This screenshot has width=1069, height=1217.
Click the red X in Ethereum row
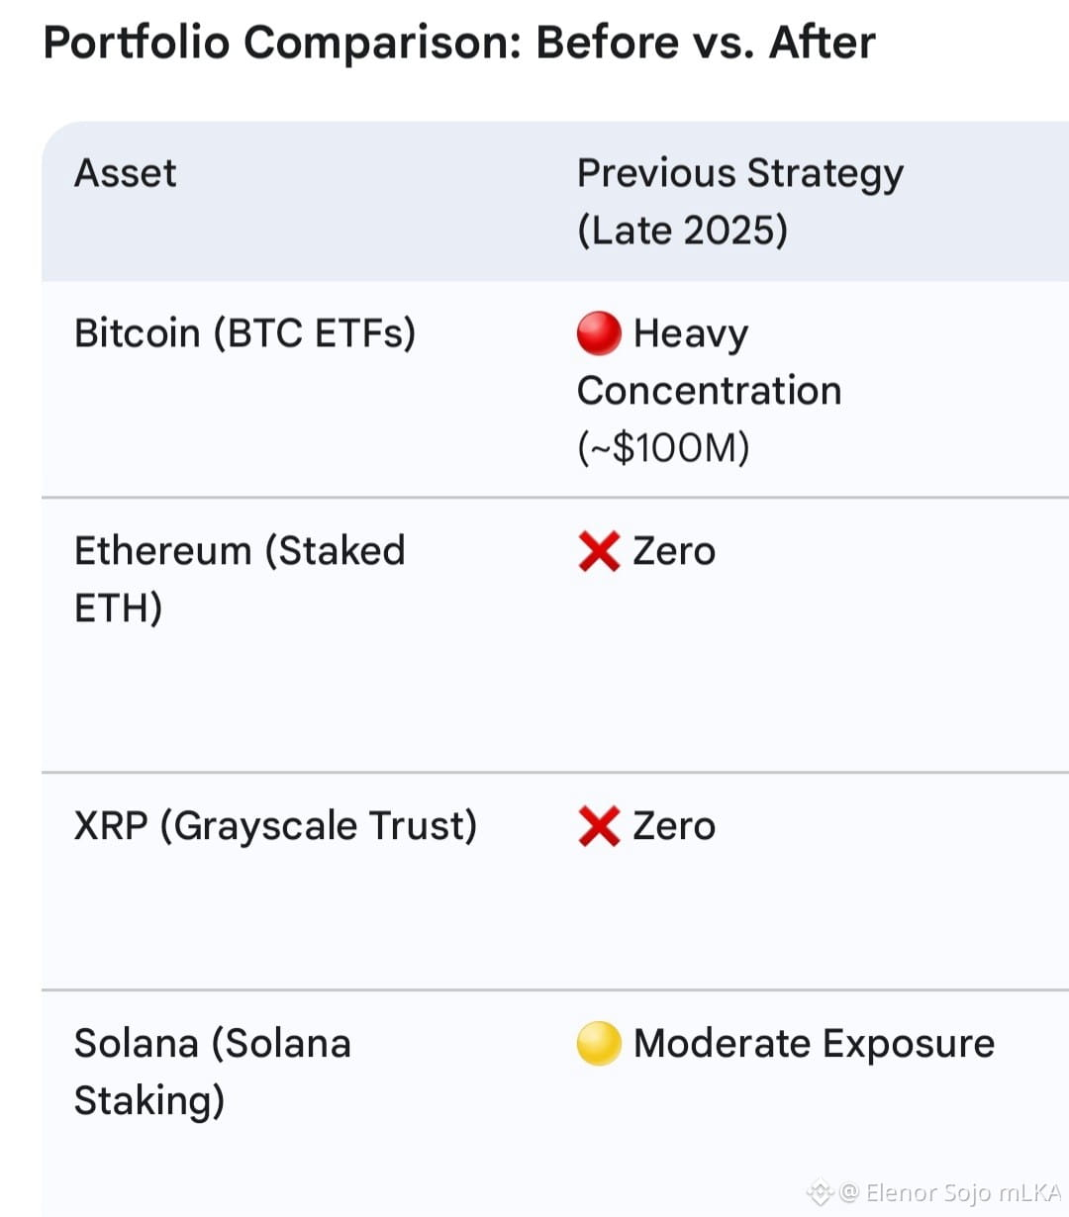[599, 551]
